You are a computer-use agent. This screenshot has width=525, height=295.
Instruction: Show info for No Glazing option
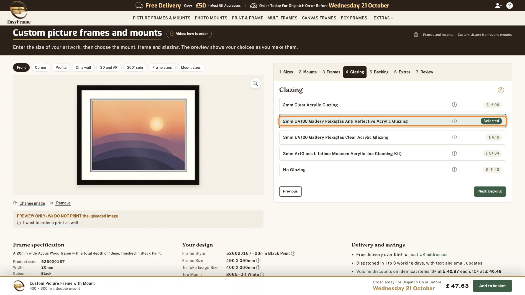click(x=454, y=169)
